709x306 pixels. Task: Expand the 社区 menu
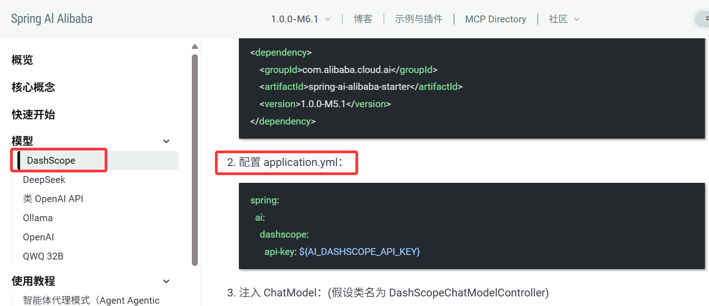pyautogui.click(x=564, y=19)
